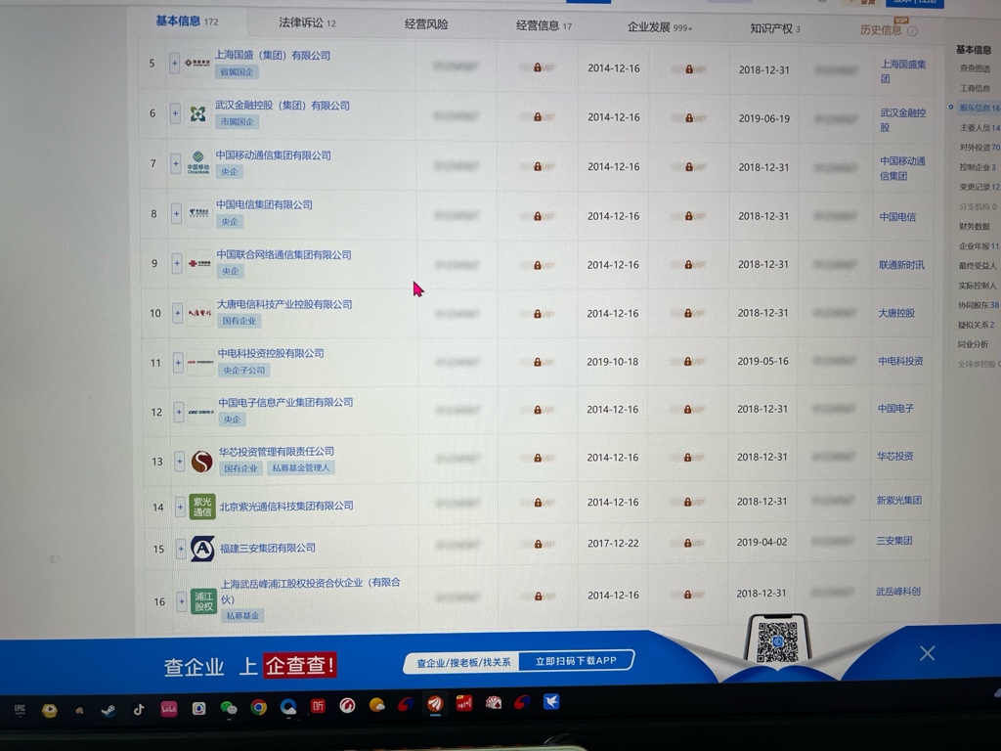Select 对外投资 in right sidebar
This screenshot has width=1001, height=751.
[x=979, y=148]
